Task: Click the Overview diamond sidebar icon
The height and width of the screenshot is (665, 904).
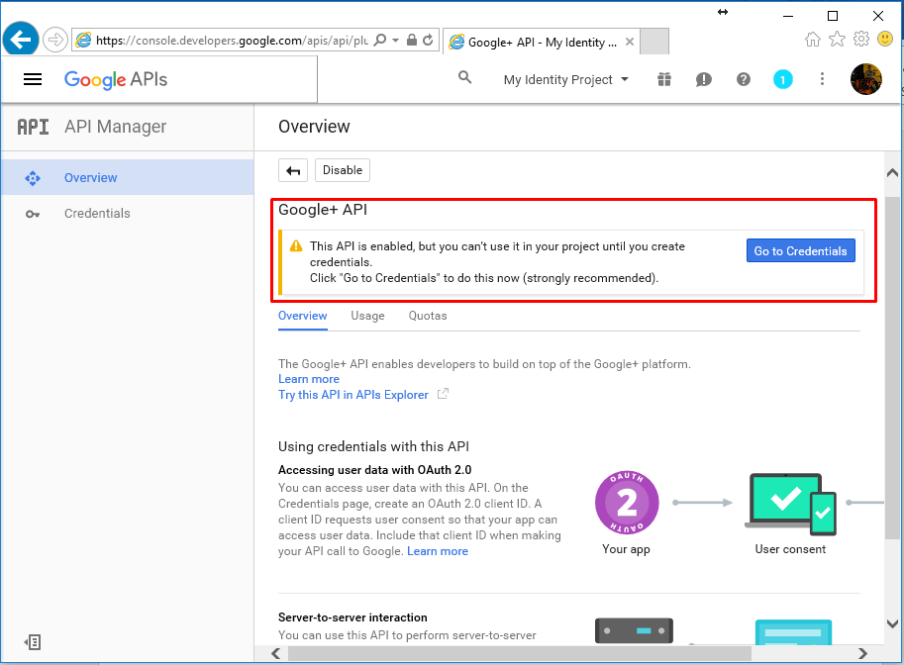Action: click(33, 178)
